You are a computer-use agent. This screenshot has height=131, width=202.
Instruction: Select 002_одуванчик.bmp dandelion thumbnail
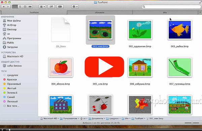tap(140, 30)
